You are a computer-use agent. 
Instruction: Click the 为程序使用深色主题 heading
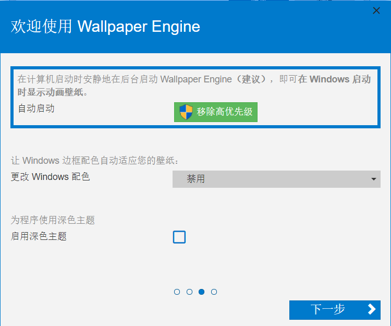pos(53,220)
